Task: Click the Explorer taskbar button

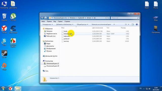Action: [18, 89]
